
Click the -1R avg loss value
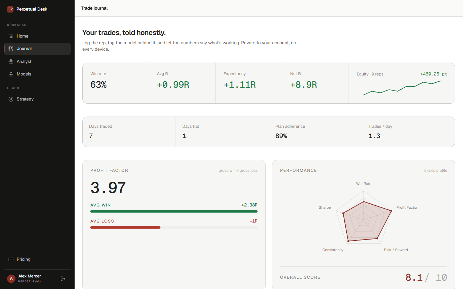point(253,221)
